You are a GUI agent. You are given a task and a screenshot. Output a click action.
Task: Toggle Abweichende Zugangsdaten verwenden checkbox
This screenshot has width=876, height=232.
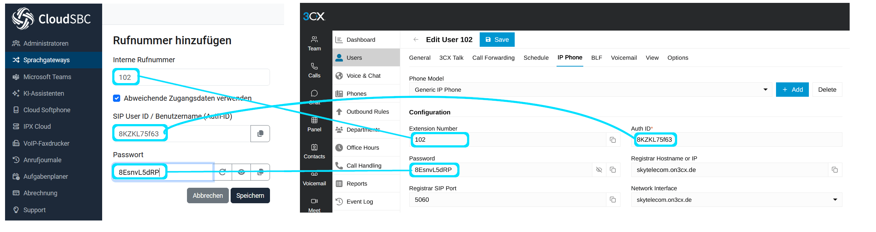[117, 98]
